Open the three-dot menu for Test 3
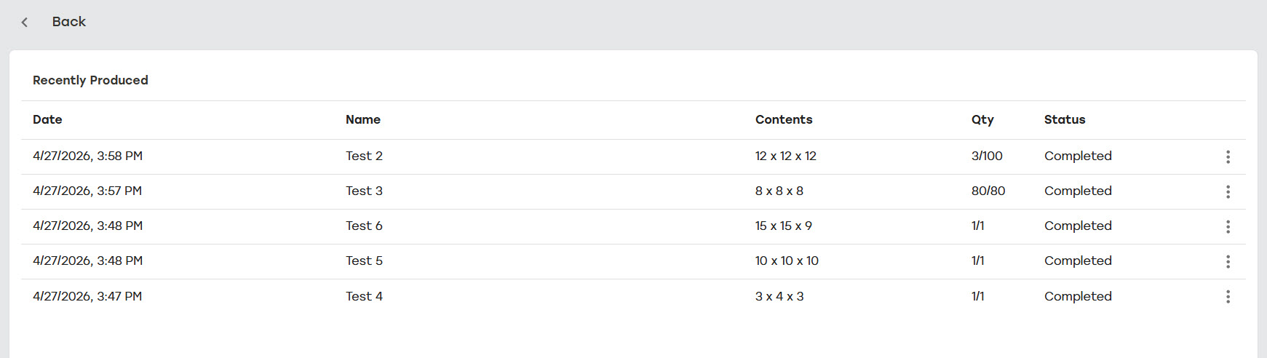The width and height of the screenshot is (1267, 358). 1228,191
